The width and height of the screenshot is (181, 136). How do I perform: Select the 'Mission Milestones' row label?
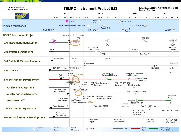(x=14, y=26)
